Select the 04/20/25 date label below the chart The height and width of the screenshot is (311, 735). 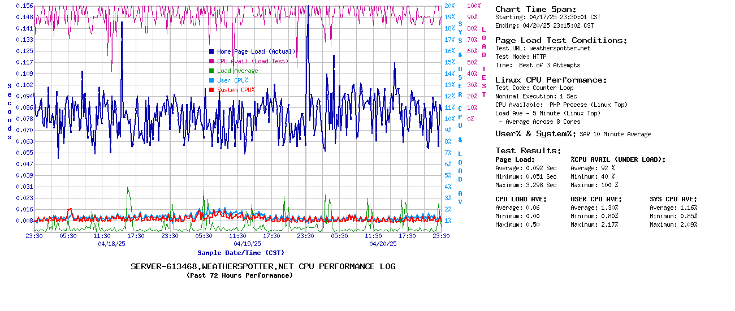pos(383,244)
